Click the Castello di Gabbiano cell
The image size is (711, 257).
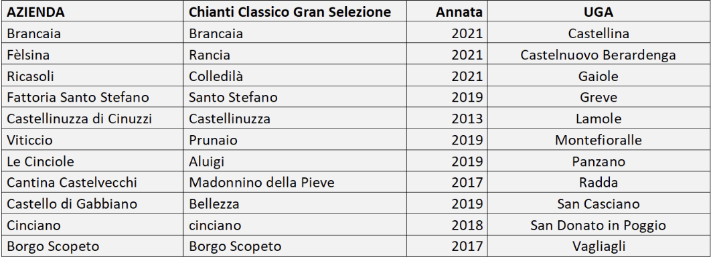pyautogui.click(x=92, y=204)
